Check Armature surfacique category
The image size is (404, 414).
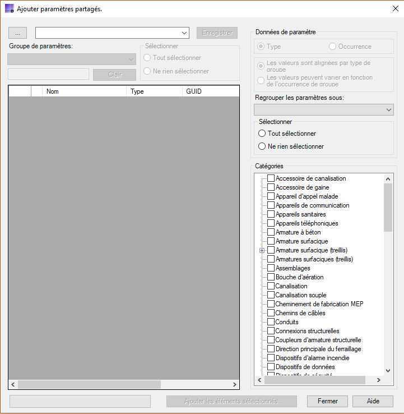pos(271,241)
